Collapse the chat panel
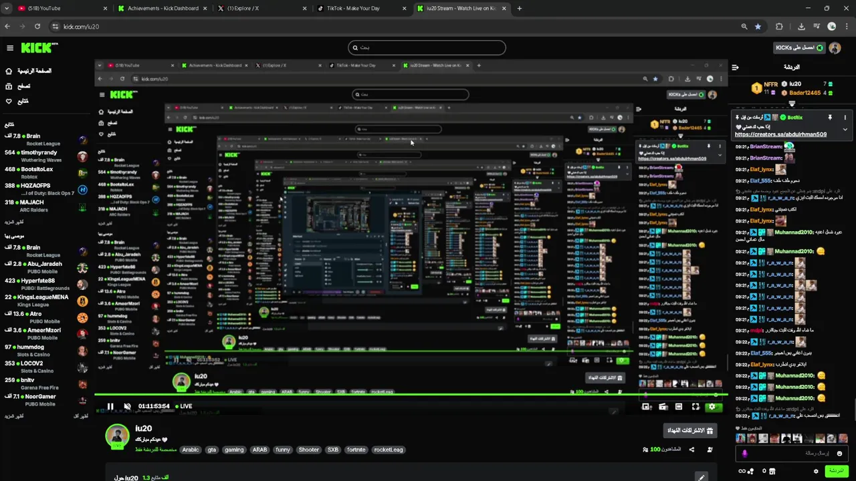The width and height of the screenshot is (856, 481). click(x=735, y=67)
